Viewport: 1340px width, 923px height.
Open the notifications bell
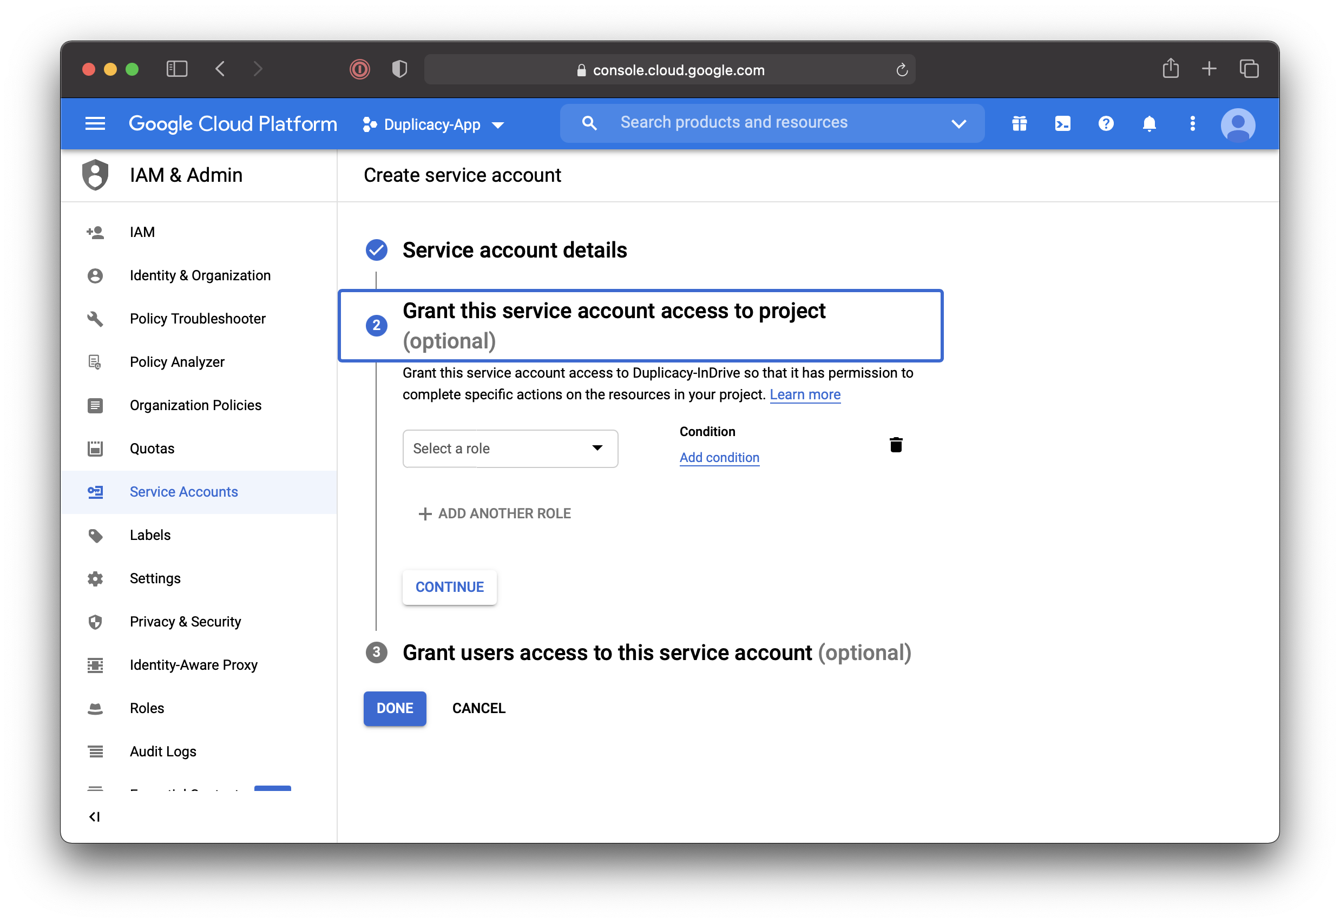click(1149, 124)
